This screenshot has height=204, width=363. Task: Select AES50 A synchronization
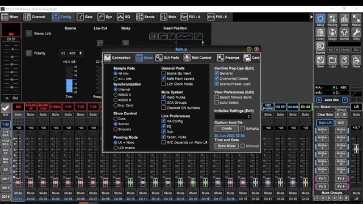[115, 95]
